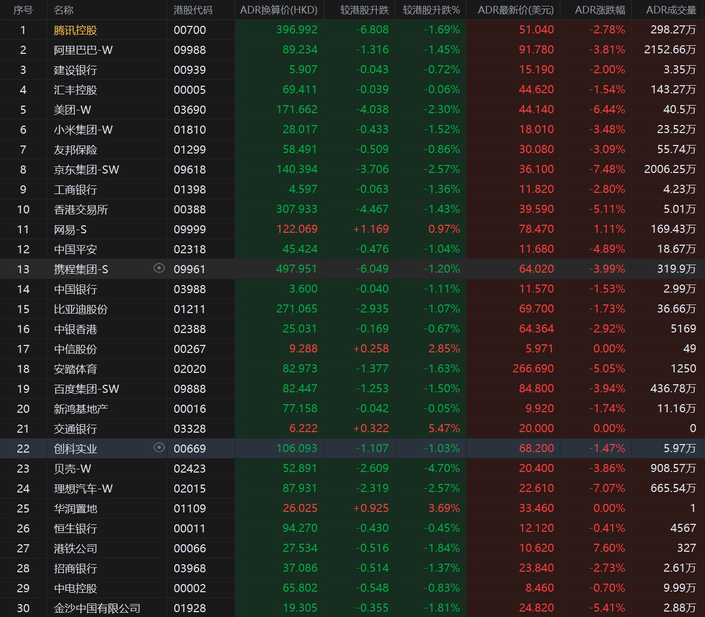Toggle the eye icon beside 创科实业

point(159,447)
